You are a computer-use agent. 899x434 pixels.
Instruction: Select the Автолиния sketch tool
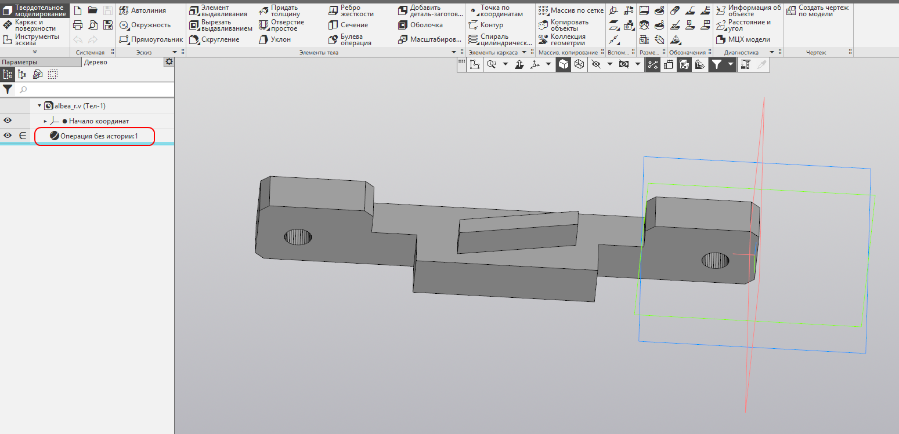click(x=143, y=10)
